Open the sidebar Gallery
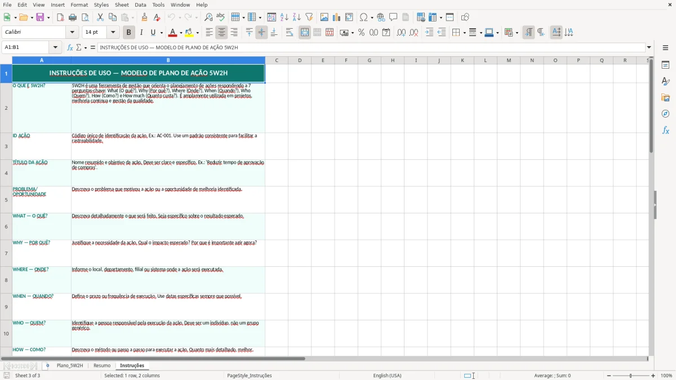 (x=665, y=98)
